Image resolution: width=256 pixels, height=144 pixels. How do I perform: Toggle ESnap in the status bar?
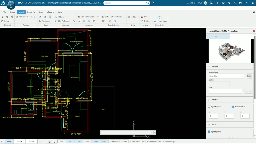96,141
